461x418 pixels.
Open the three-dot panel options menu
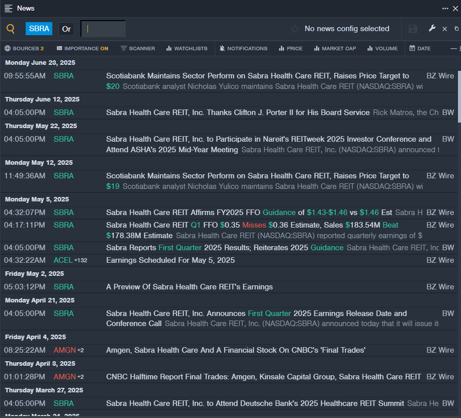(x=445, y=9)
